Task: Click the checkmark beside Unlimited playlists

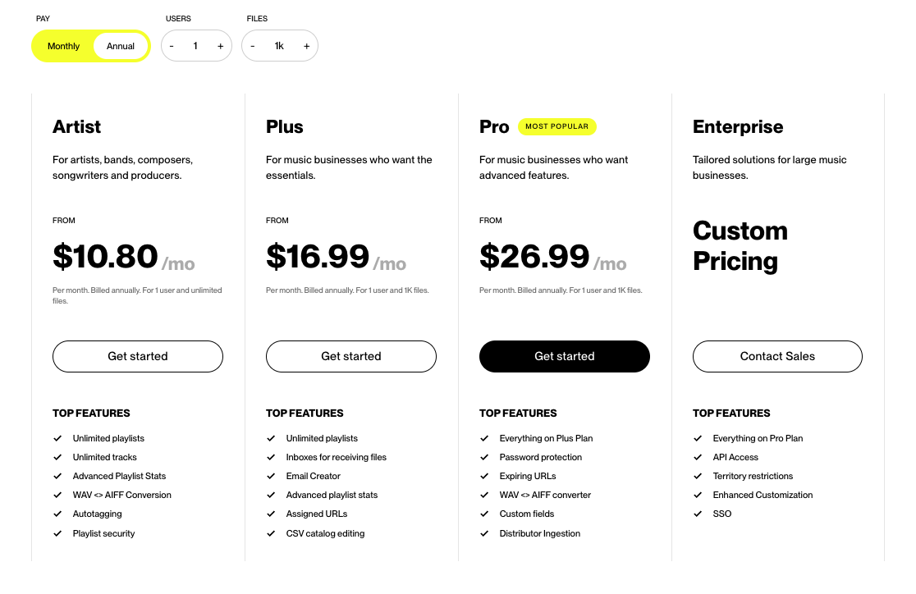Action: click(57, 438)
